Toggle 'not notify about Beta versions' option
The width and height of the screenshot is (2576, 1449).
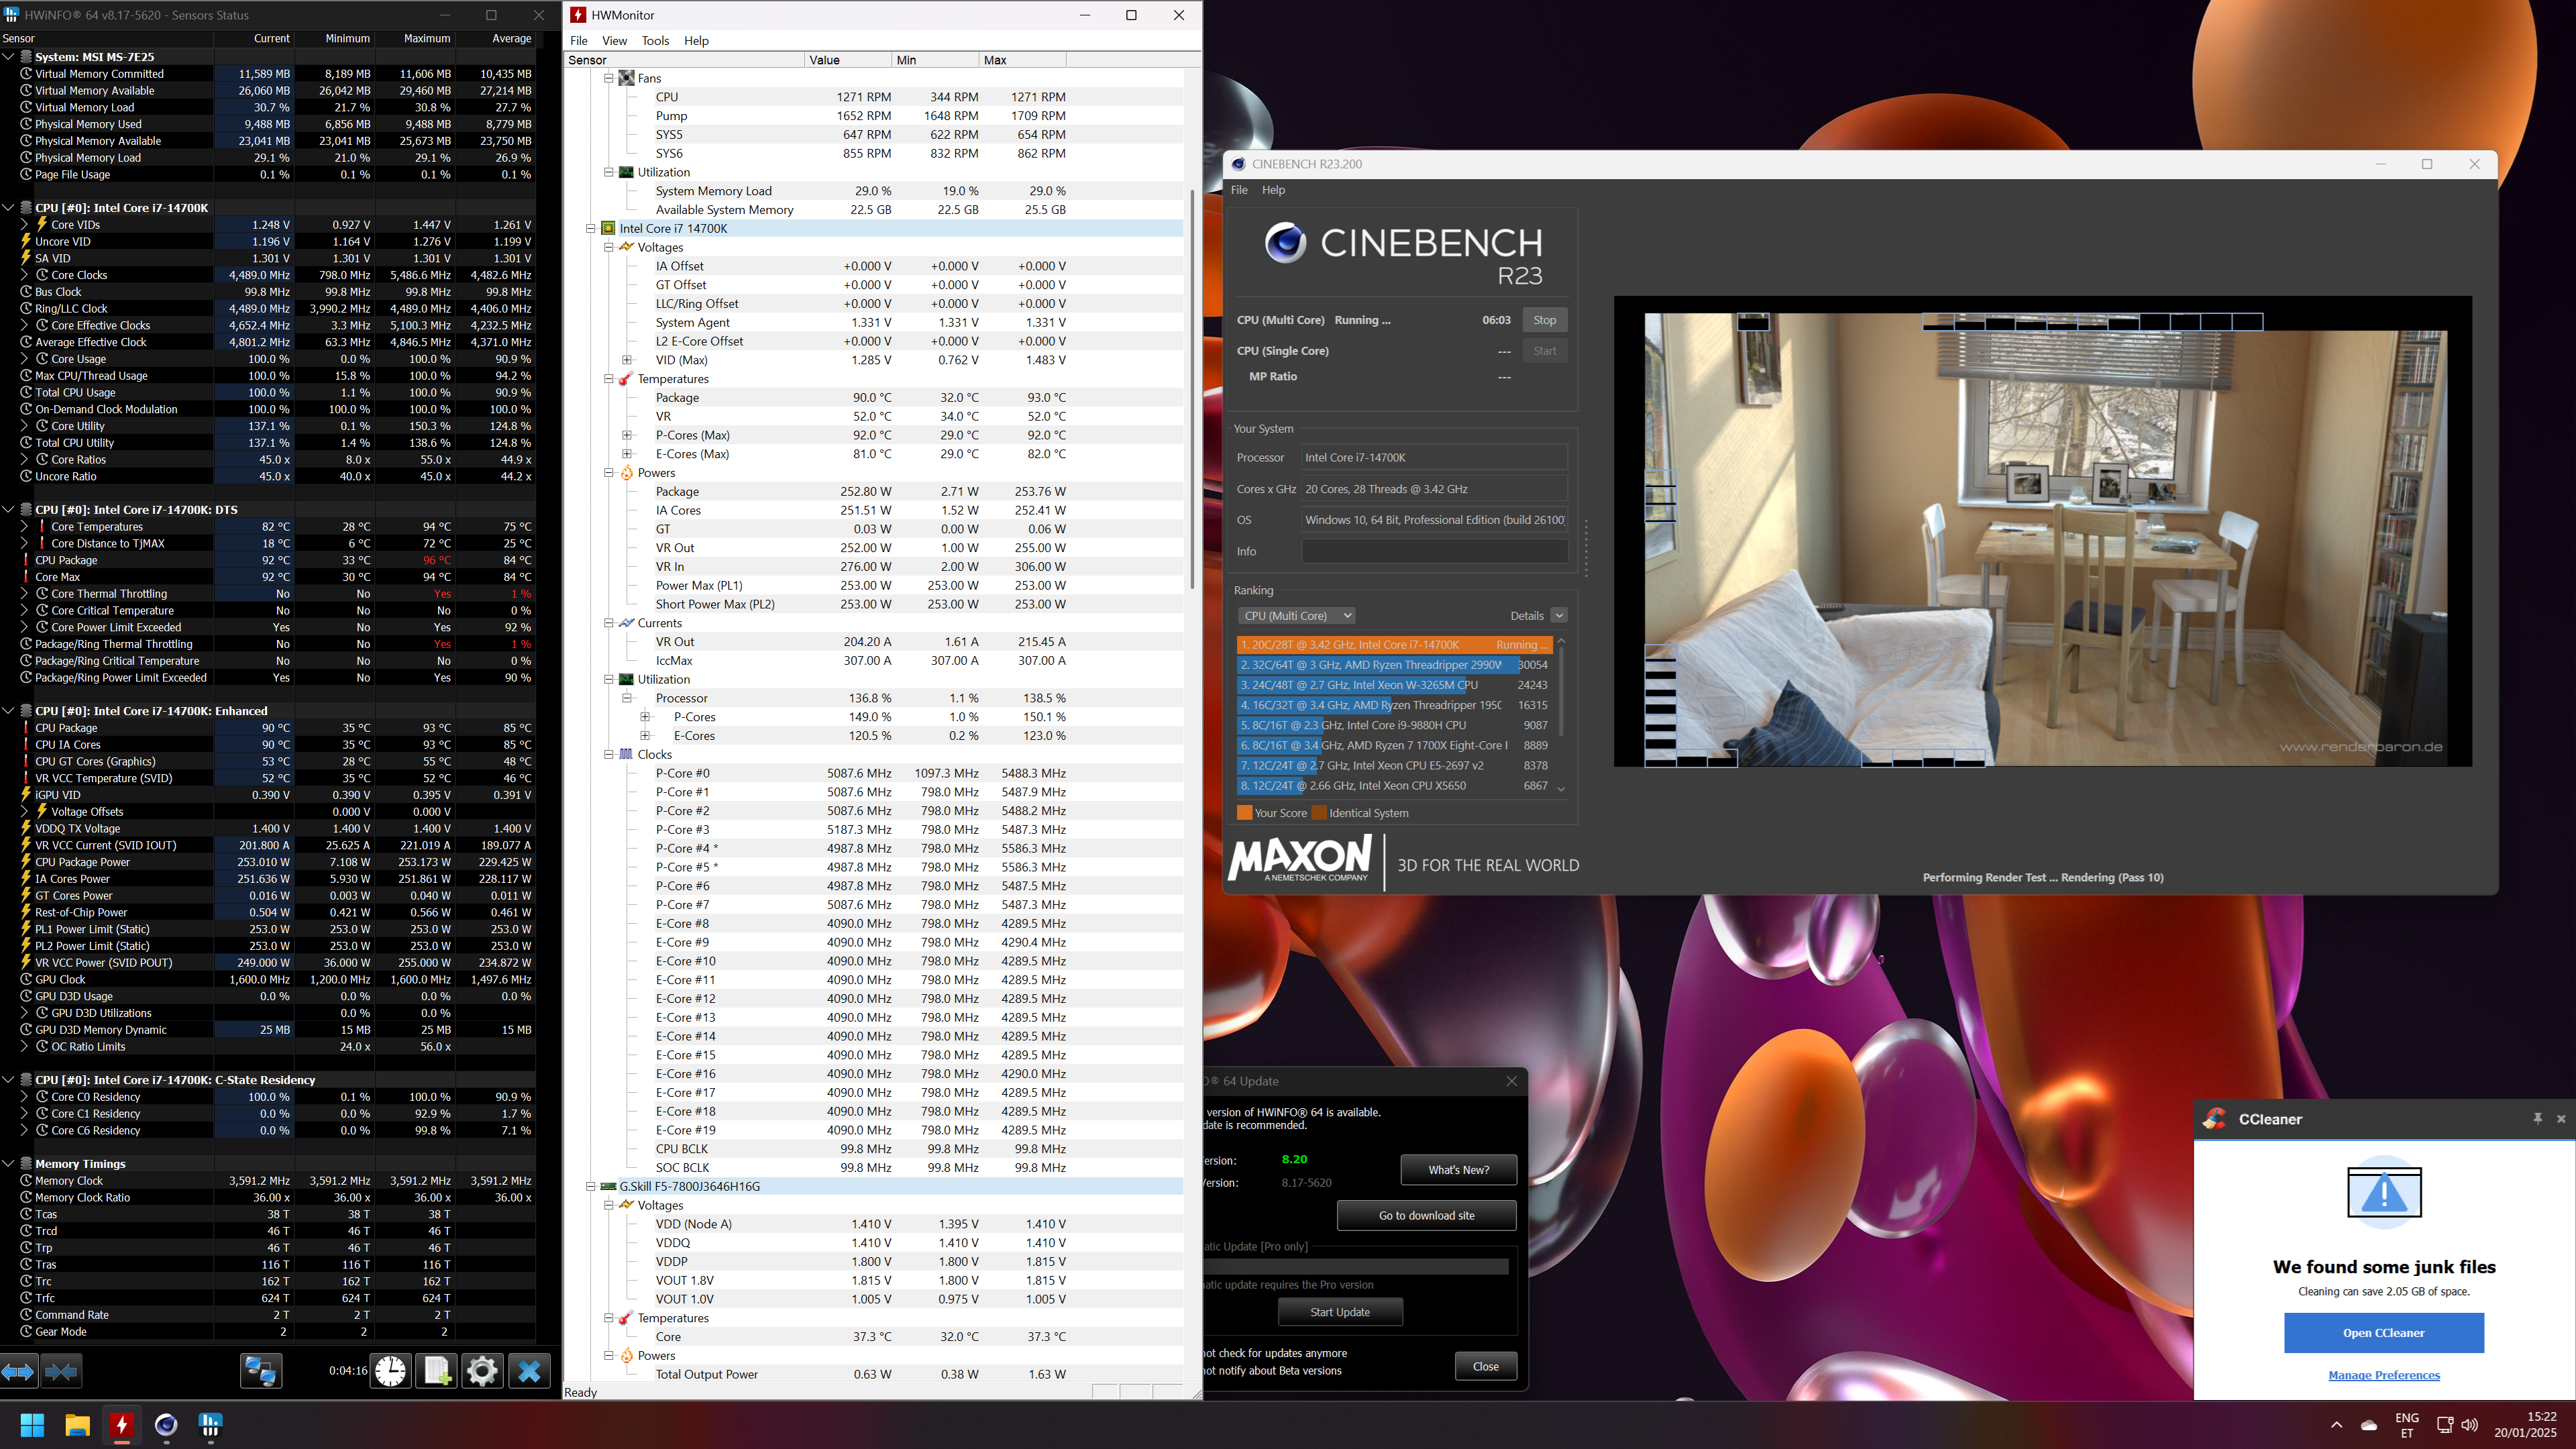pyautogui.click(x=1272, y=1371)
